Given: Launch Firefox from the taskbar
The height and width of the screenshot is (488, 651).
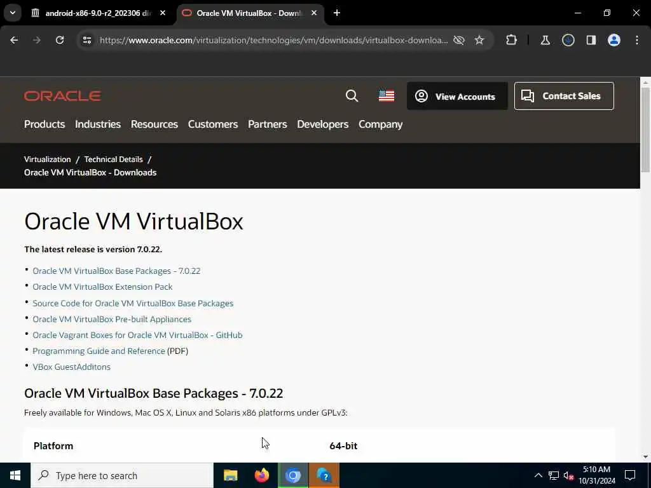Looking at the screenshot, I should 261,475.
